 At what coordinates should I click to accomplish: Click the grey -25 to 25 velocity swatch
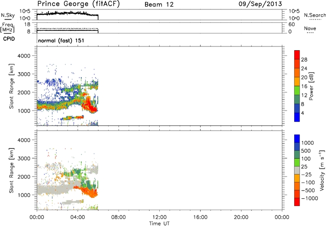[297, 170]
